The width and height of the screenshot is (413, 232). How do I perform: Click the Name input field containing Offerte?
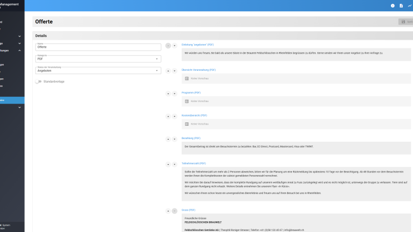pos(98,47)
